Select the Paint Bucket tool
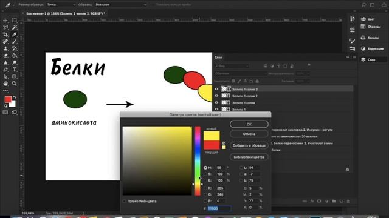This screenshot has height=218, width=389. [15, 56]
